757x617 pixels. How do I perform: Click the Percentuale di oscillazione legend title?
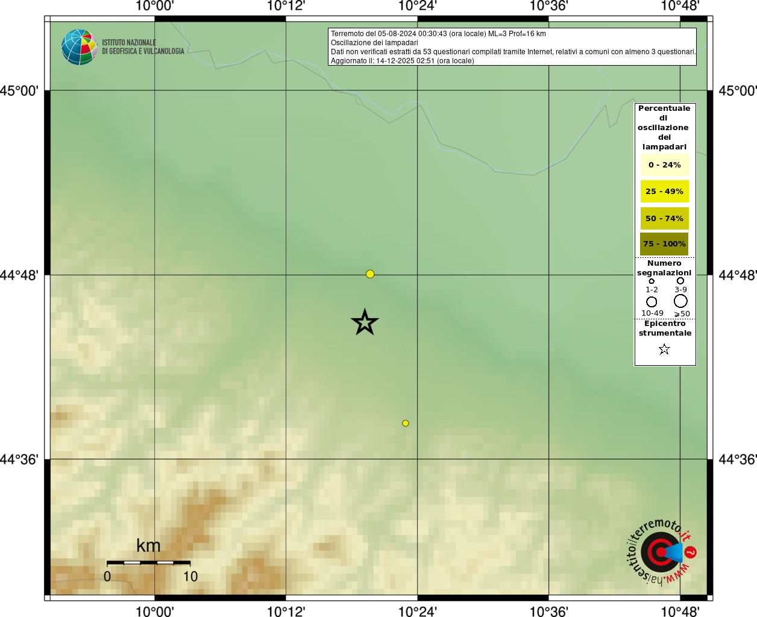click(664, 127)
